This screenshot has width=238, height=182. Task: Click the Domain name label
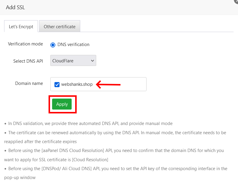[x=29, y=83]
